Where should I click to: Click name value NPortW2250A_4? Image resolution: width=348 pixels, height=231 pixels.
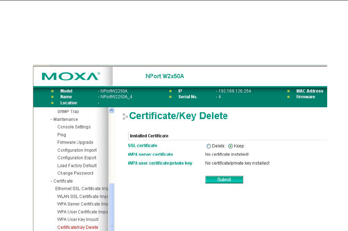(116, 97)
